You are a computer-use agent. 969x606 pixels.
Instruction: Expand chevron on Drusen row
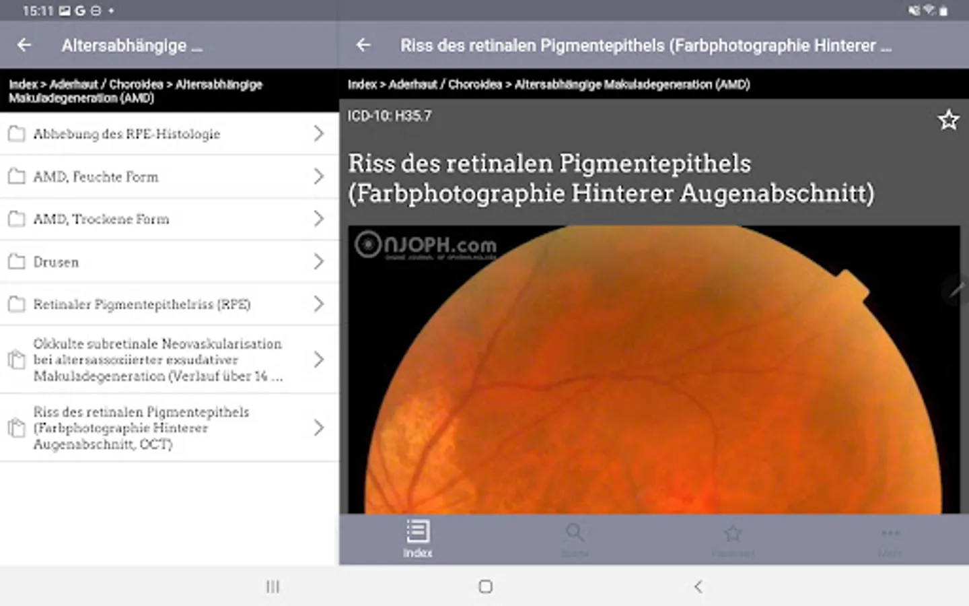tap(319, 261)
